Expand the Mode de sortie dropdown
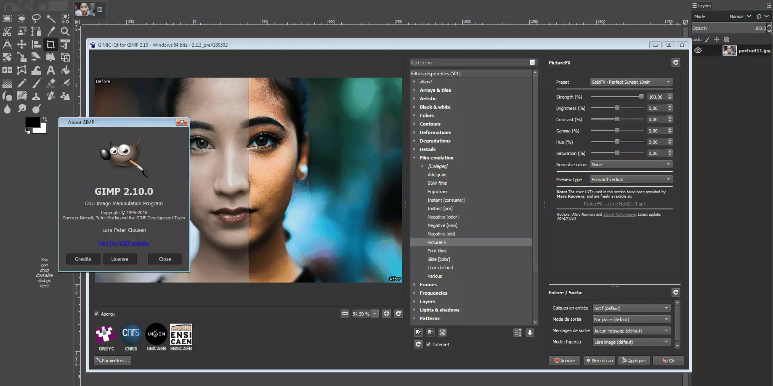The image size is (773, 386). tap(631, 319)
